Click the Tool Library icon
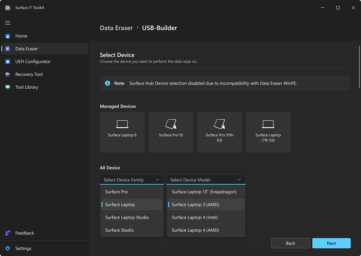The width and height of the screenshot is (361, 256). pos(8,87)
